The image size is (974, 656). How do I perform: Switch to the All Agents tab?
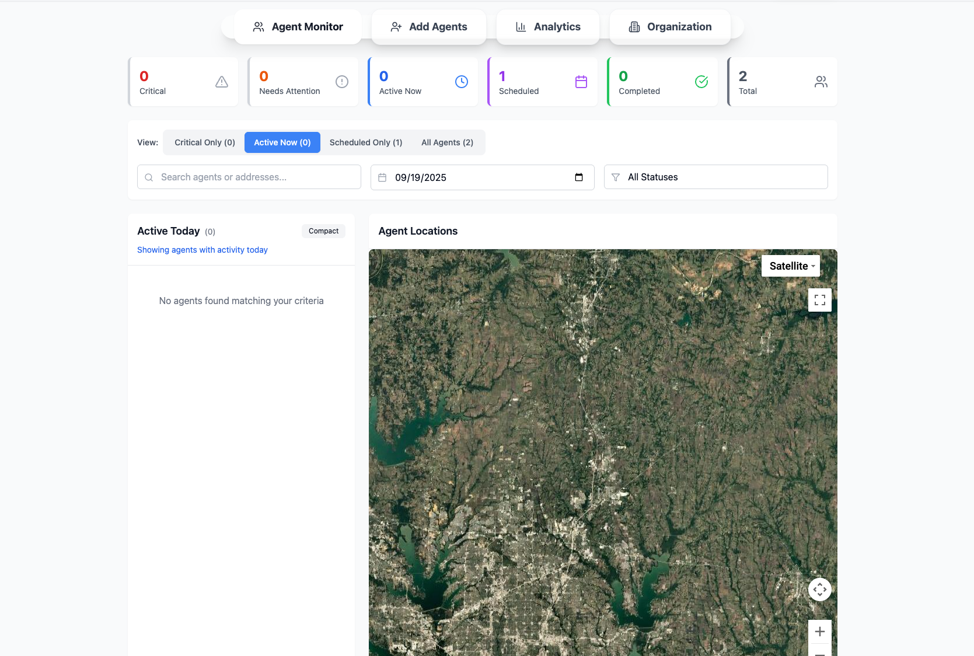coord(447,142)
